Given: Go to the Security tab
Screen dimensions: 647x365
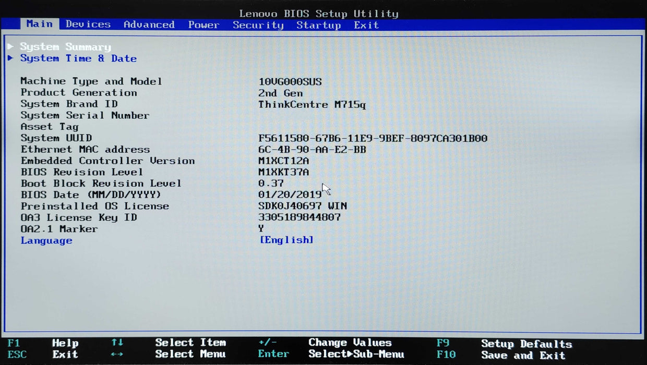Looking at the screenshot, I should click(258, 25).
